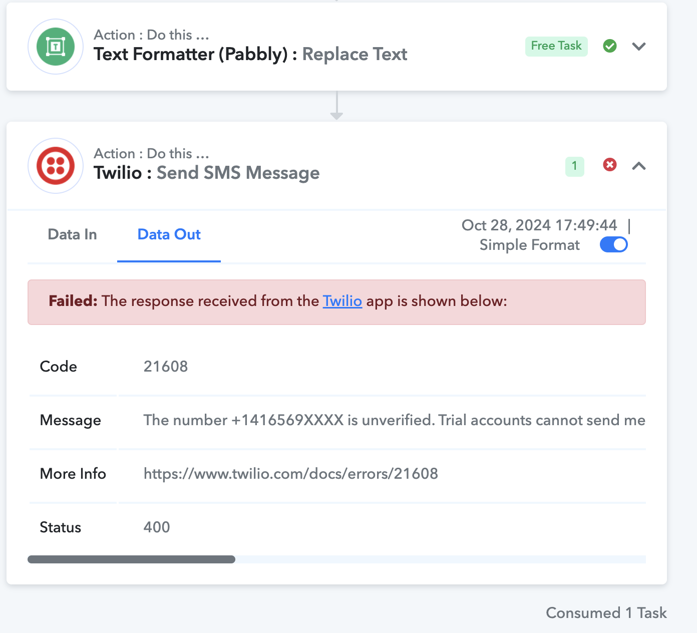
Task: Click the 'Code' field label
Action: point(59,367)
